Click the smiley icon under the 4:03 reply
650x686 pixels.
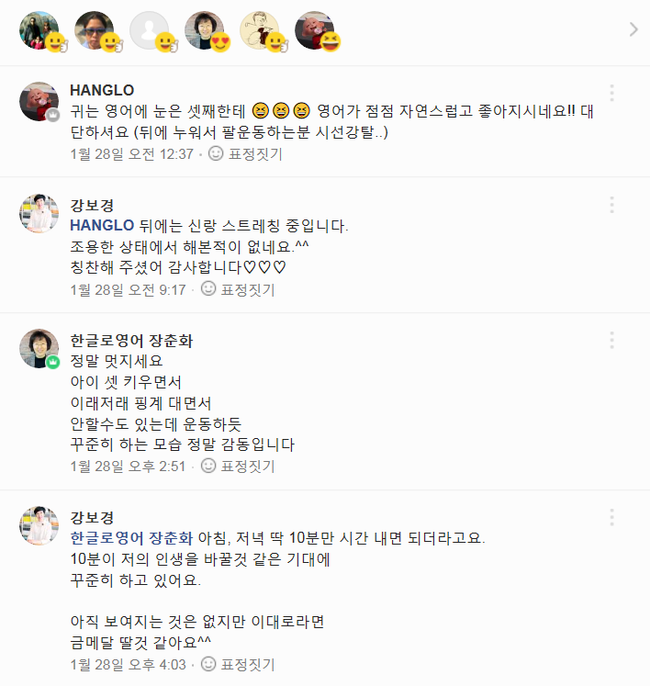(208, 664)
